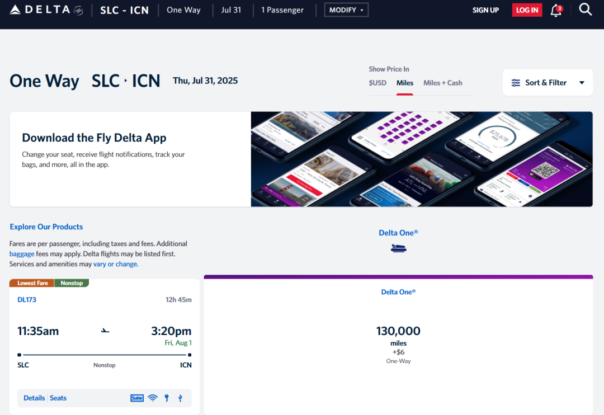Click the Delta One lie-flat seat icon
The height and width of the screenshot is (415, 604).
398,248
